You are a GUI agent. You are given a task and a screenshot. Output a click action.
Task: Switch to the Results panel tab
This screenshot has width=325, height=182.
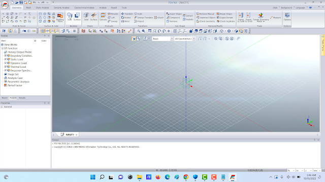tap(22, 98)
